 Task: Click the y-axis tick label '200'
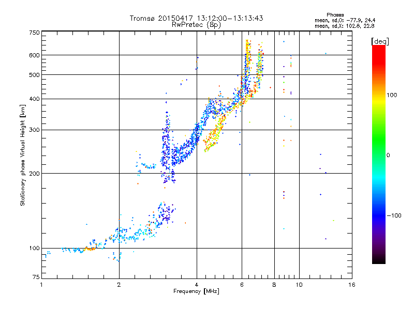click(35, 174)
